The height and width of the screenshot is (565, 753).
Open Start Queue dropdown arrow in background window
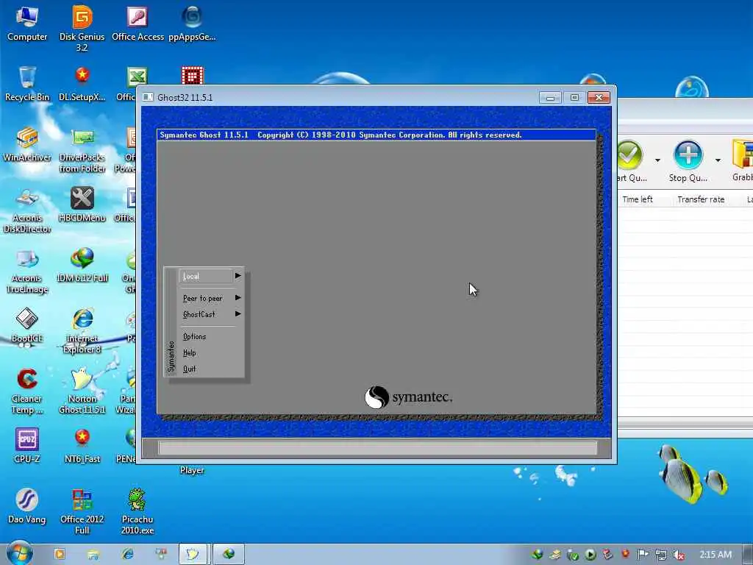(x=657, y=160)
